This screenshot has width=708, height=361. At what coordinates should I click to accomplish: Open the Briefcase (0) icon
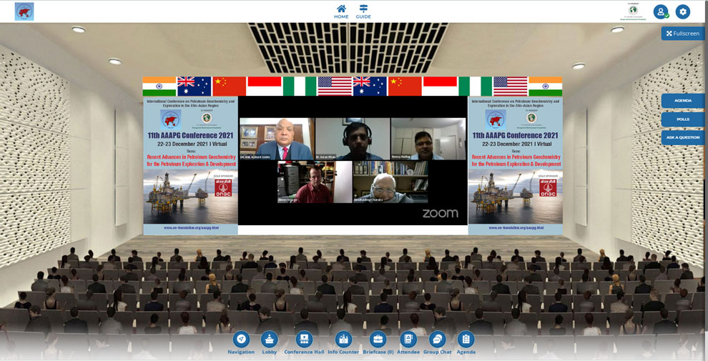coord(378,340)
